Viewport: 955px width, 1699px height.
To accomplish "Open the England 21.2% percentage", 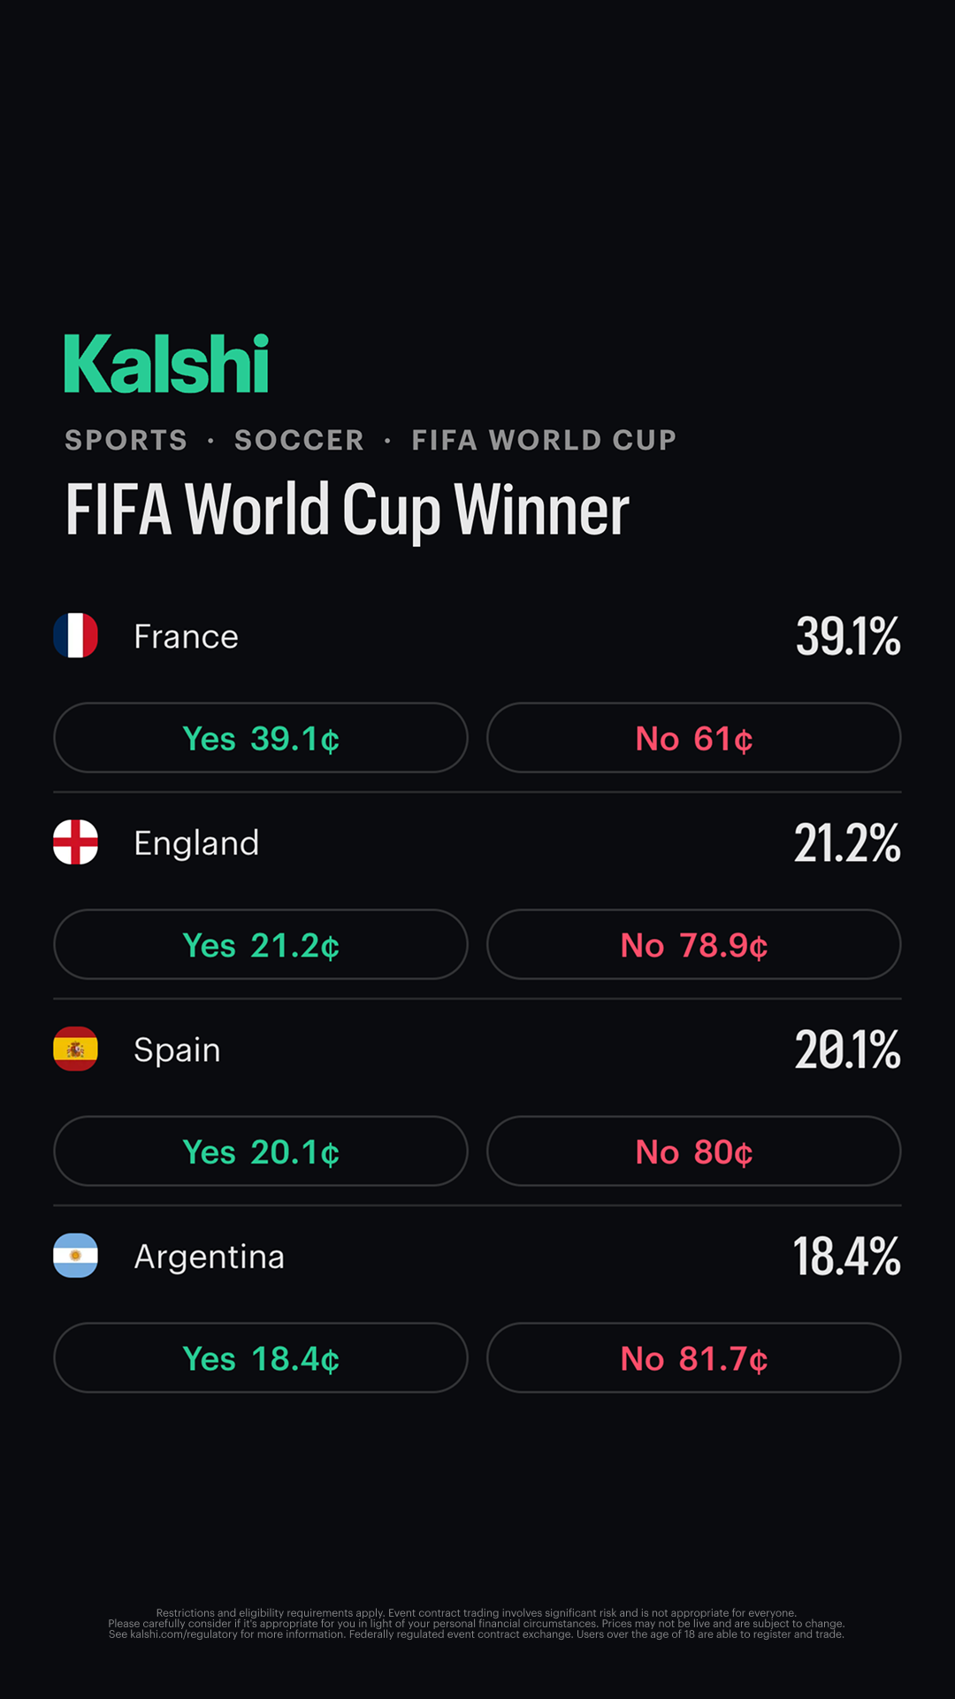I will tap(847, 843).
